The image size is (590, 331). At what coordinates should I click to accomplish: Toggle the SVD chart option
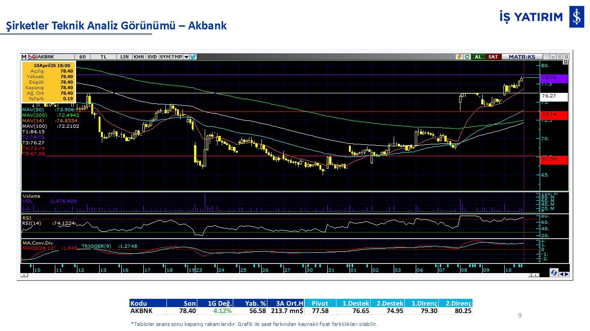click(x=152, y=57)
